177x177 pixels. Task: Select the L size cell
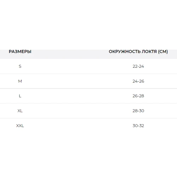coord(20,96)
